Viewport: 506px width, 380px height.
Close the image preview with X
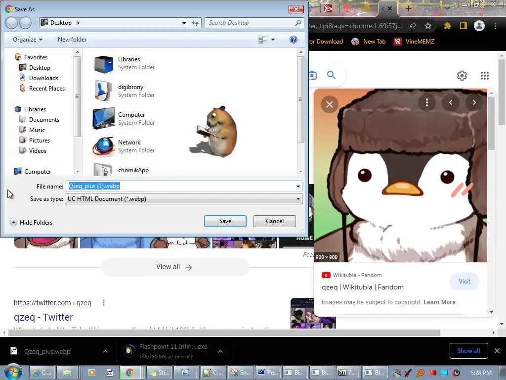tap(330, 104)
